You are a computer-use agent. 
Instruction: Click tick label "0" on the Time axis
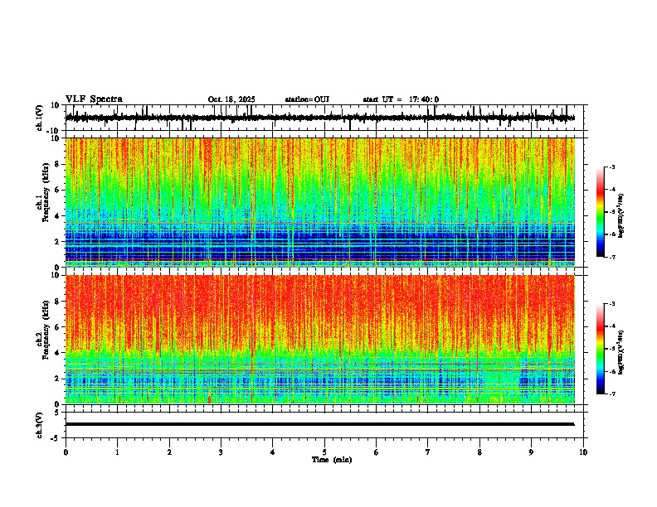(66, 452)
